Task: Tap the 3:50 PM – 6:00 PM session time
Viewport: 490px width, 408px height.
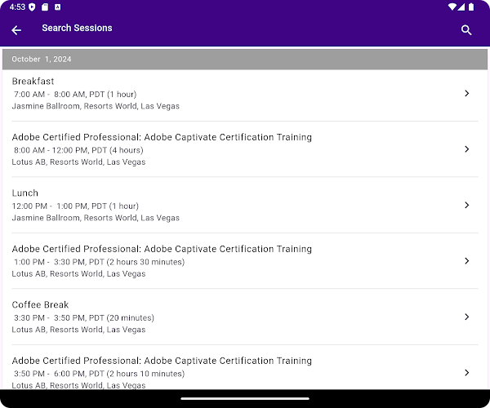Action: coord(99,374)
